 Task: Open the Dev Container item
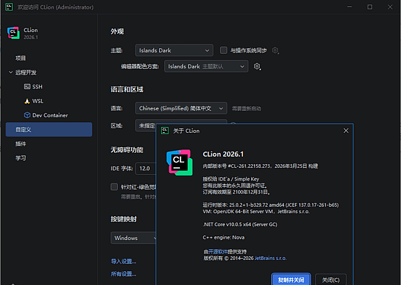(49, 115)
